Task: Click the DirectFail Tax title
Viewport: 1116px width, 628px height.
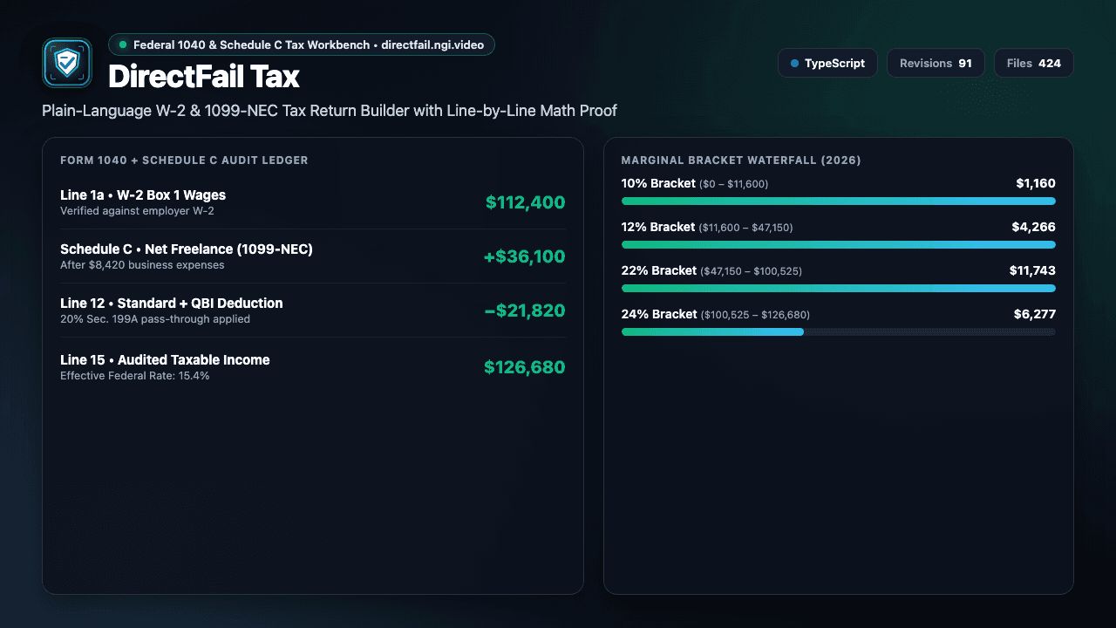Action: [204, 77]
